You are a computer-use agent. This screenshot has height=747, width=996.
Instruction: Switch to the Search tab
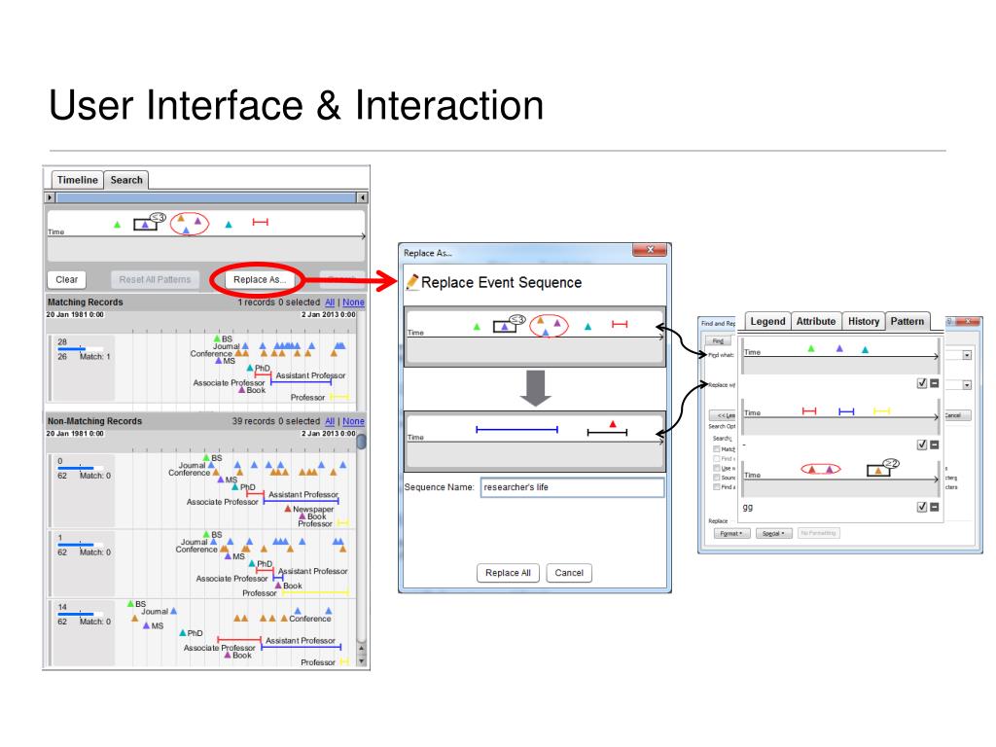(126, 180)
